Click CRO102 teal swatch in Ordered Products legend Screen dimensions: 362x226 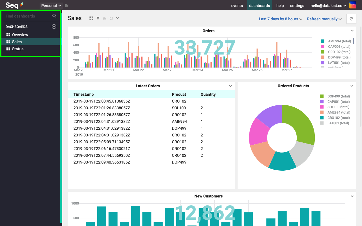tap(322, 118)
